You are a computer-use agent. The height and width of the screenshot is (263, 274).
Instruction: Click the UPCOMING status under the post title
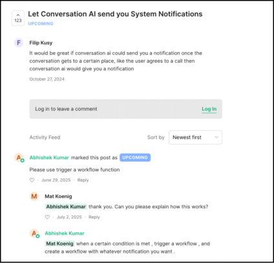click(41, 24)
